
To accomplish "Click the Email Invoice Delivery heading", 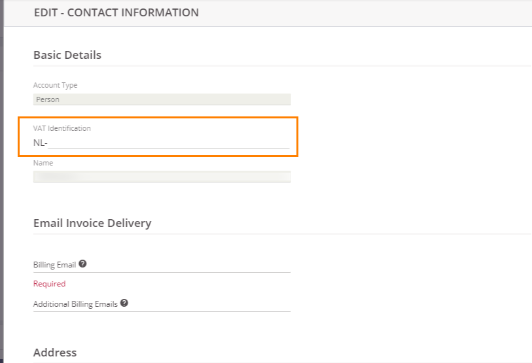I will pyautogui.click(x=92, y=223).
